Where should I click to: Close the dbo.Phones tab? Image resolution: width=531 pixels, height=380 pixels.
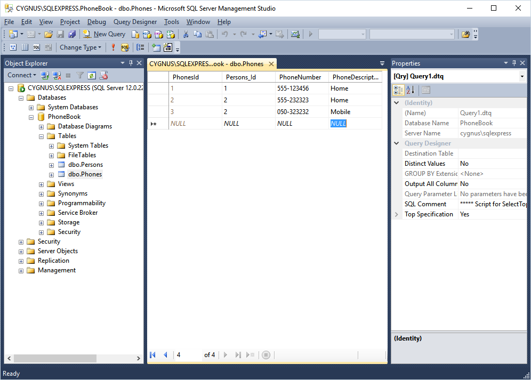[271, 63]
